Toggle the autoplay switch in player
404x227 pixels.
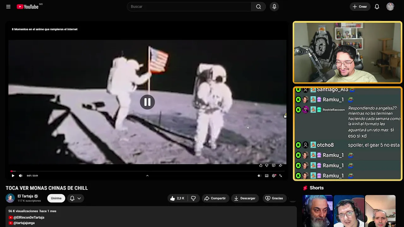pyautogui.click(x=259, y=176)
